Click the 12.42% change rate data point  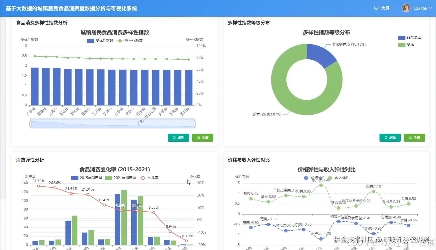[104, 205]
